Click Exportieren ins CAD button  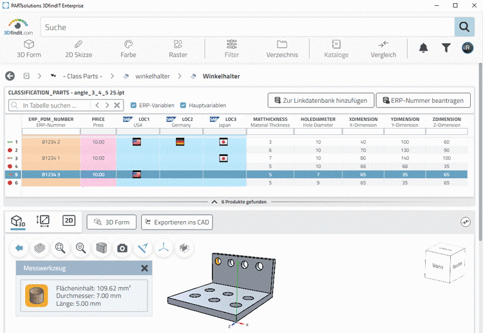click(177, 222)
